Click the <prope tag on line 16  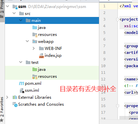[131, 106]
